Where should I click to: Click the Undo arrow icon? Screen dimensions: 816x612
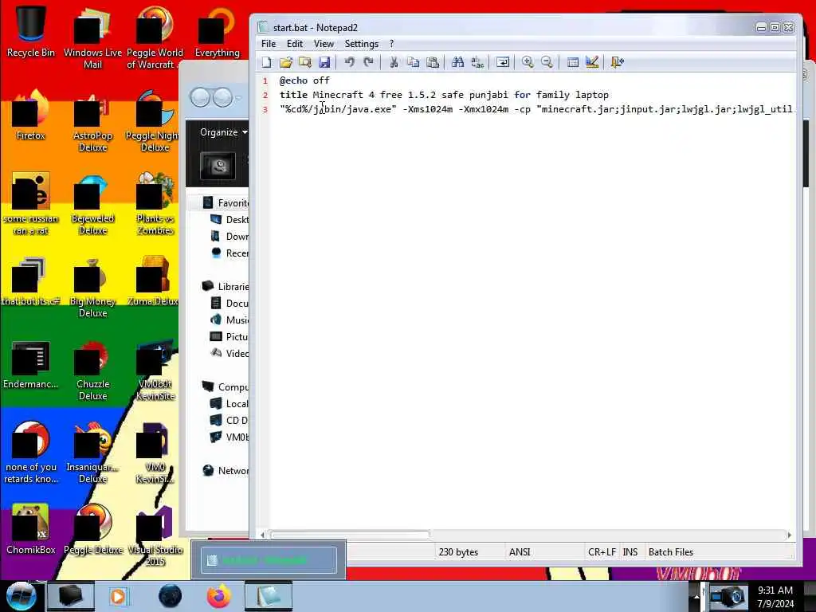coord(349,62)
